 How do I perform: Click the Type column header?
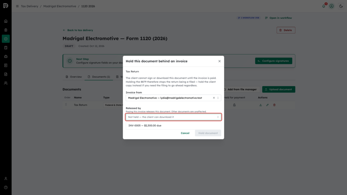pyautogui.click(x=106, y=97)
